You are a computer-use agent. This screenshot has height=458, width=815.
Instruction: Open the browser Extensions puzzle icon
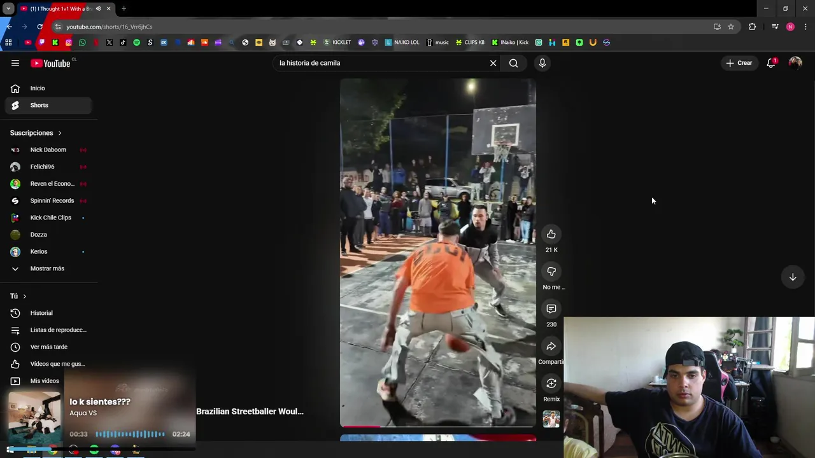point(753,27)
